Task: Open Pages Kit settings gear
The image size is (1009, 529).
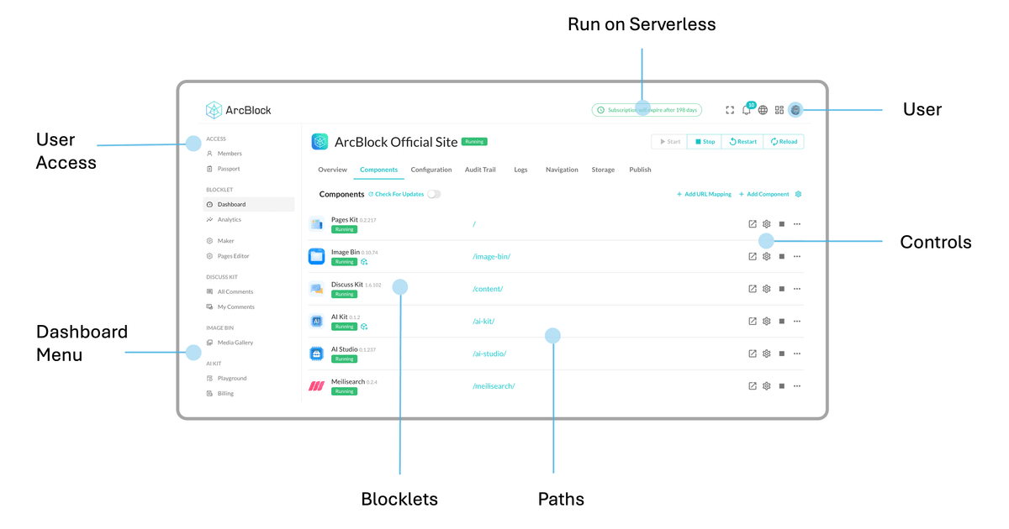Action: tap(767, 224)
